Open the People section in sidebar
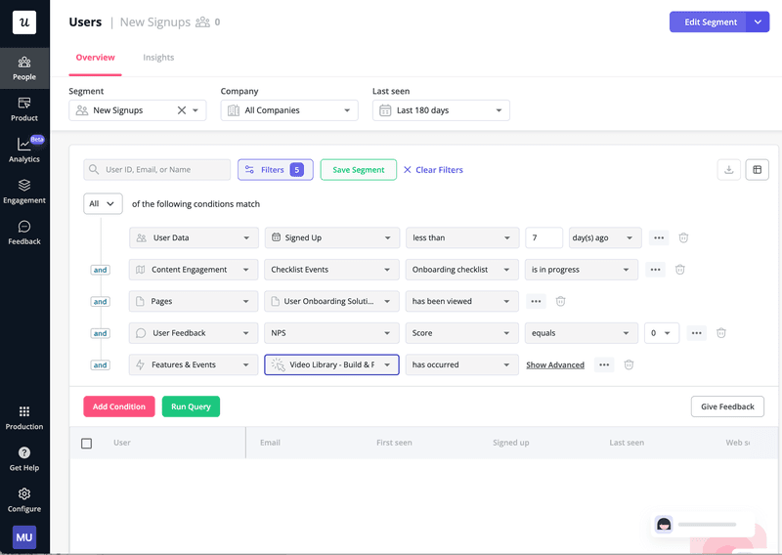Image resolution: width=782 pixels, height=555 pixels. pyautogui.click(x=24, y=67)
